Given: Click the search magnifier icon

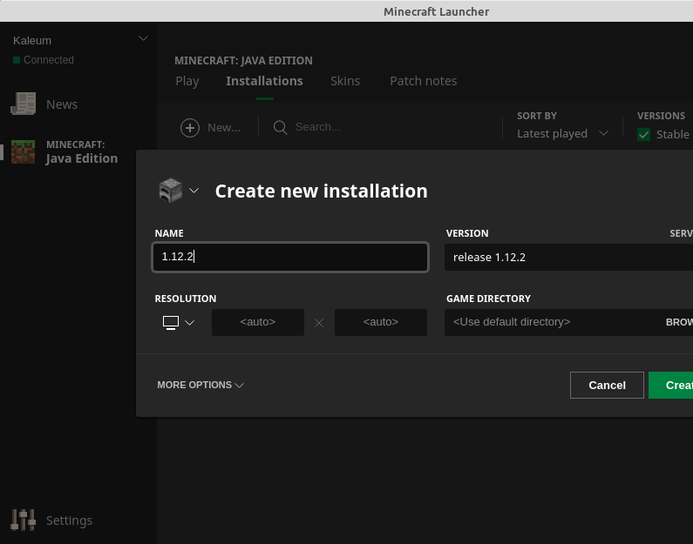Looking at the screenshot, I should pyautogui.click(x=281, y=128).
